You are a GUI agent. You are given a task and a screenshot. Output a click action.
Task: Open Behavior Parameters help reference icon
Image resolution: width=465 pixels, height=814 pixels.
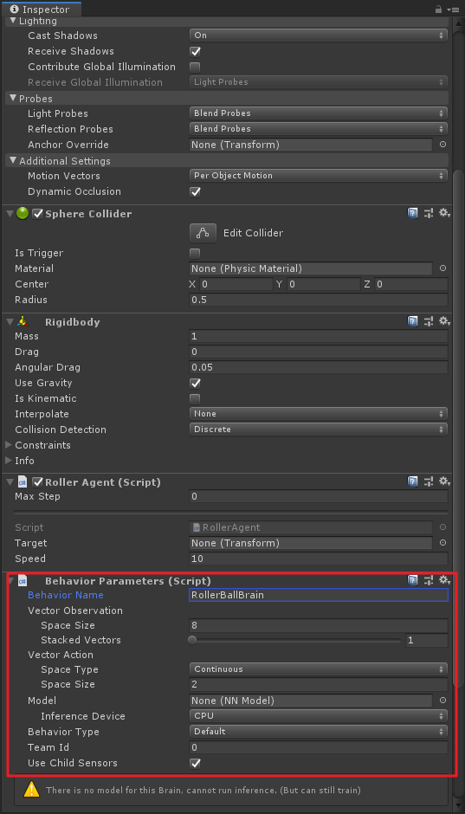412,580
